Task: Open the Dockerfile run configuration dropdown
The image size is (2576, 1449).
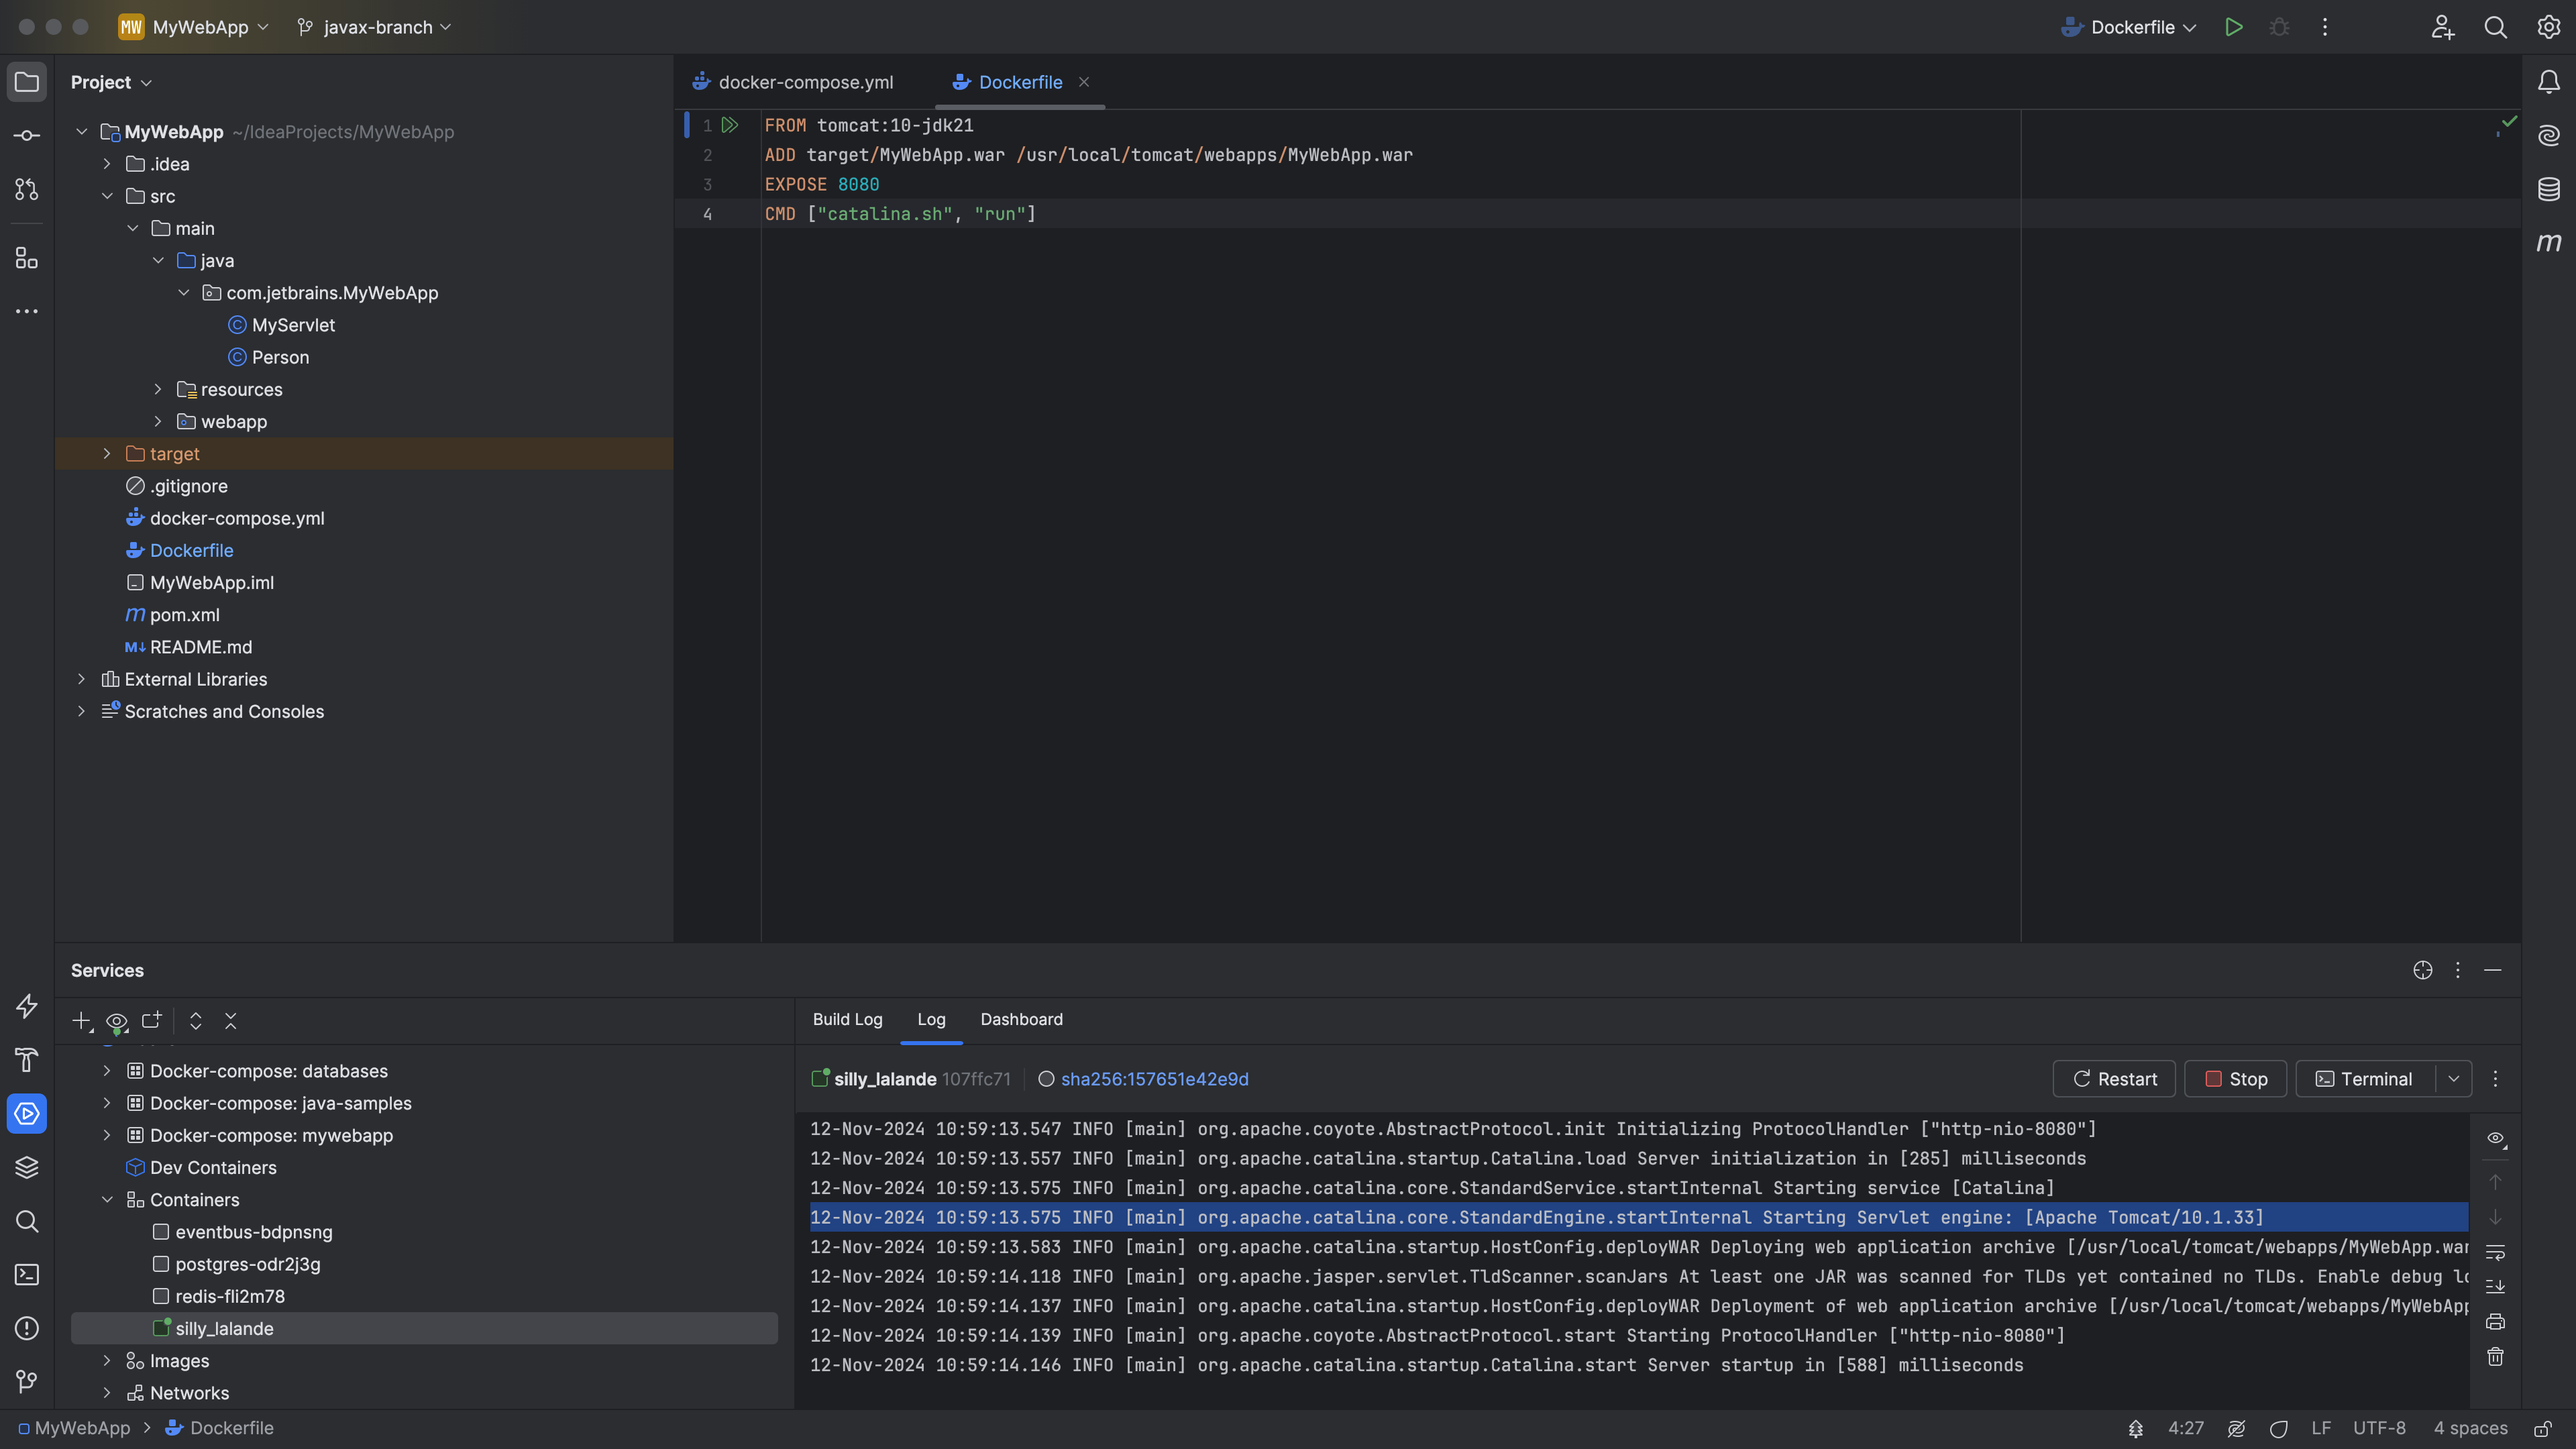Action: point(2190,27)
